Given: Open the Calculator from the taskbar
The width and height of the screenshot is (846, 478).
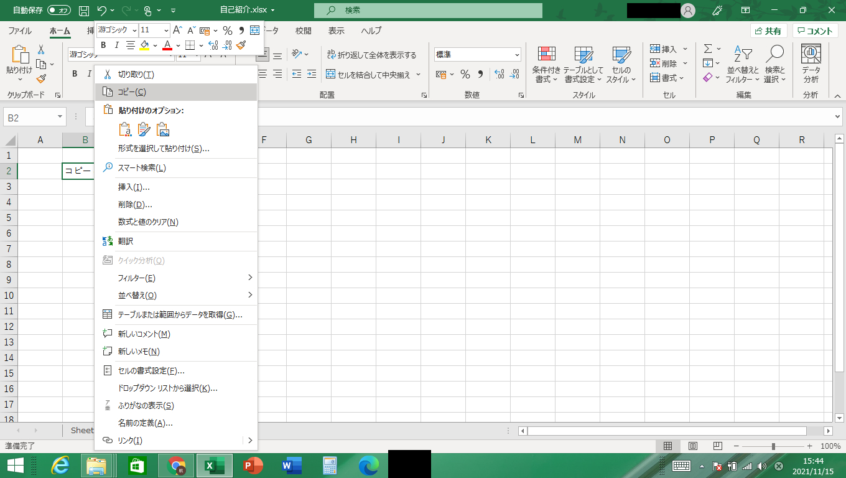Looking at the screenshot, I should click(x=330, y=466).
